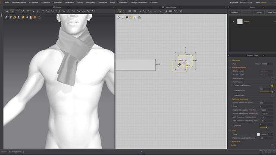
Task: Click the white avatar figure display icon
Action: (x=19, y=17)
